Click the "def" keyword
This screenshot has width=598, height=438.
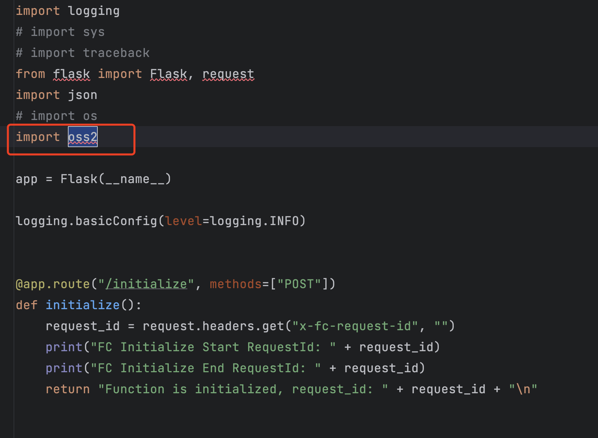pos(27,305)
